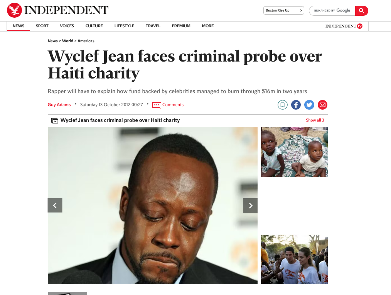Share the article on Facebook

(296, 105)
